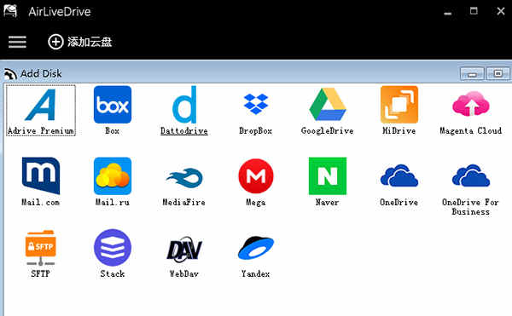Select OneDrive For Business

[470, 175]
